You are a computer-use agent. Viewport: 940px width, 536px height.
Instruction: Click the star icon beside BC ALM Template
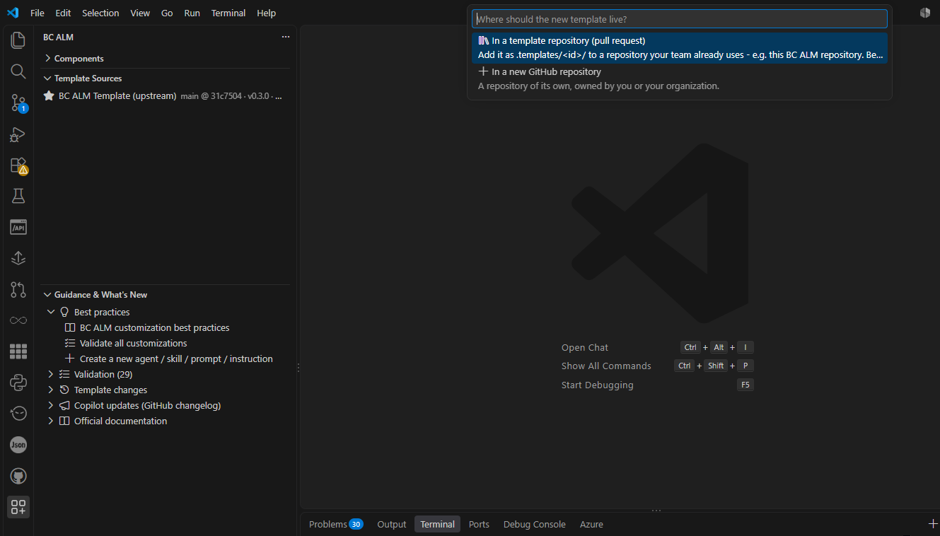tap(49, 95)
